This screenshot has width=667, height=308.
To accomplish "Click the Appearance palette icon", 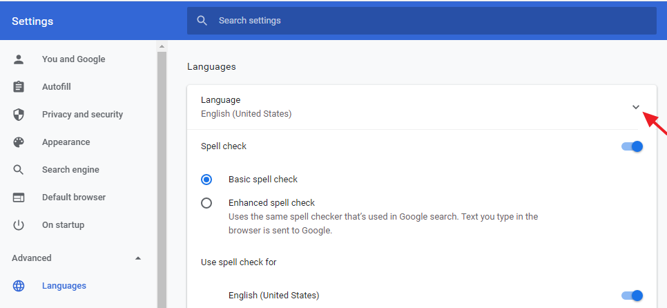I will (18, 142).
